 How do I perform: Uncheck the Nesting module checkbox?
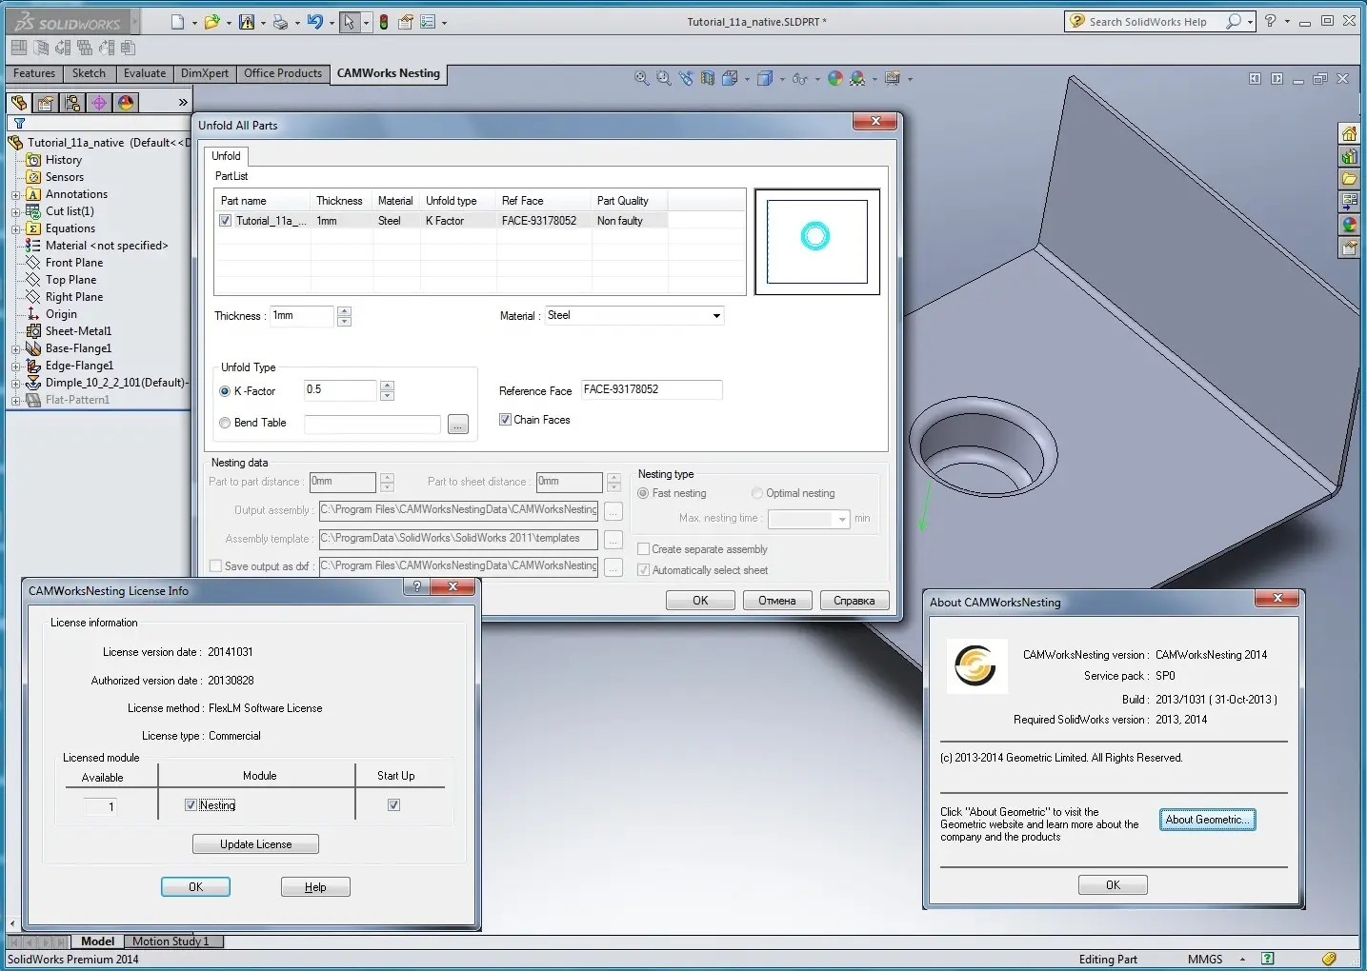click(191, 805)
